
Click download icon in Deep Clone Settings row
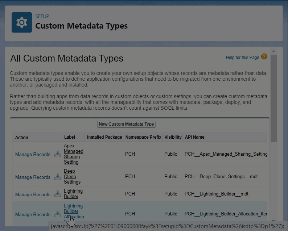58,177
